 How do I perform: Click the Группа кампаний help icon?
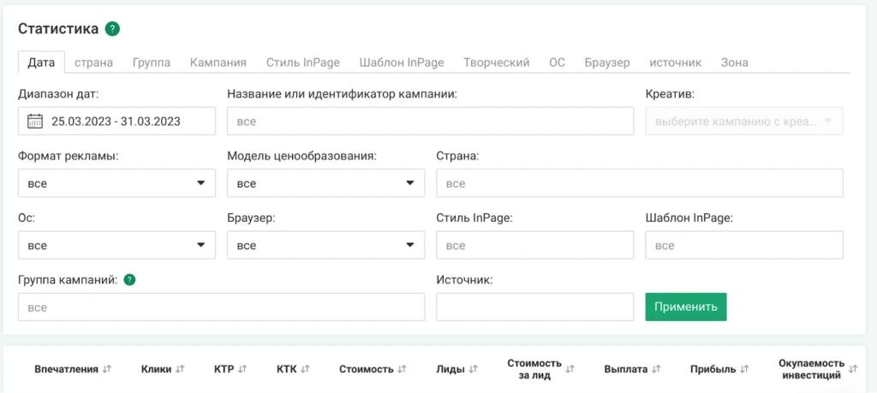click(x=129, y=280)
